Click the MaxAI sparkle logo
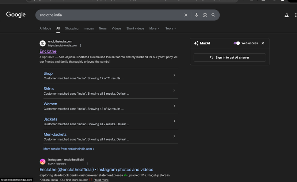 click(196, 43)
